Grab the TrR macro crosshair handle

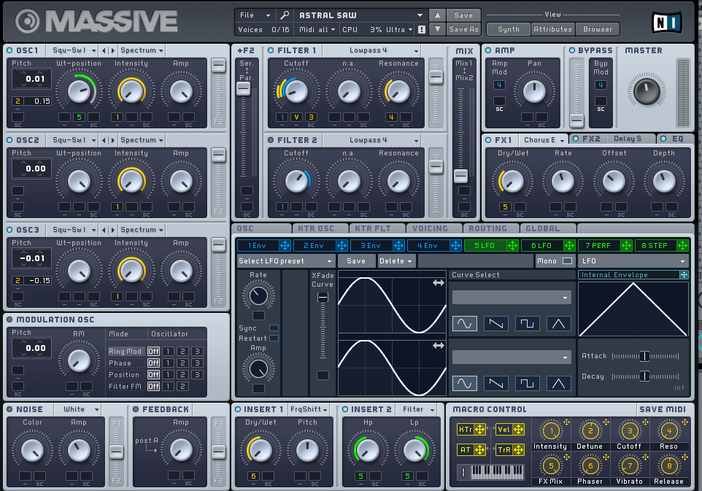click(518, 450)
